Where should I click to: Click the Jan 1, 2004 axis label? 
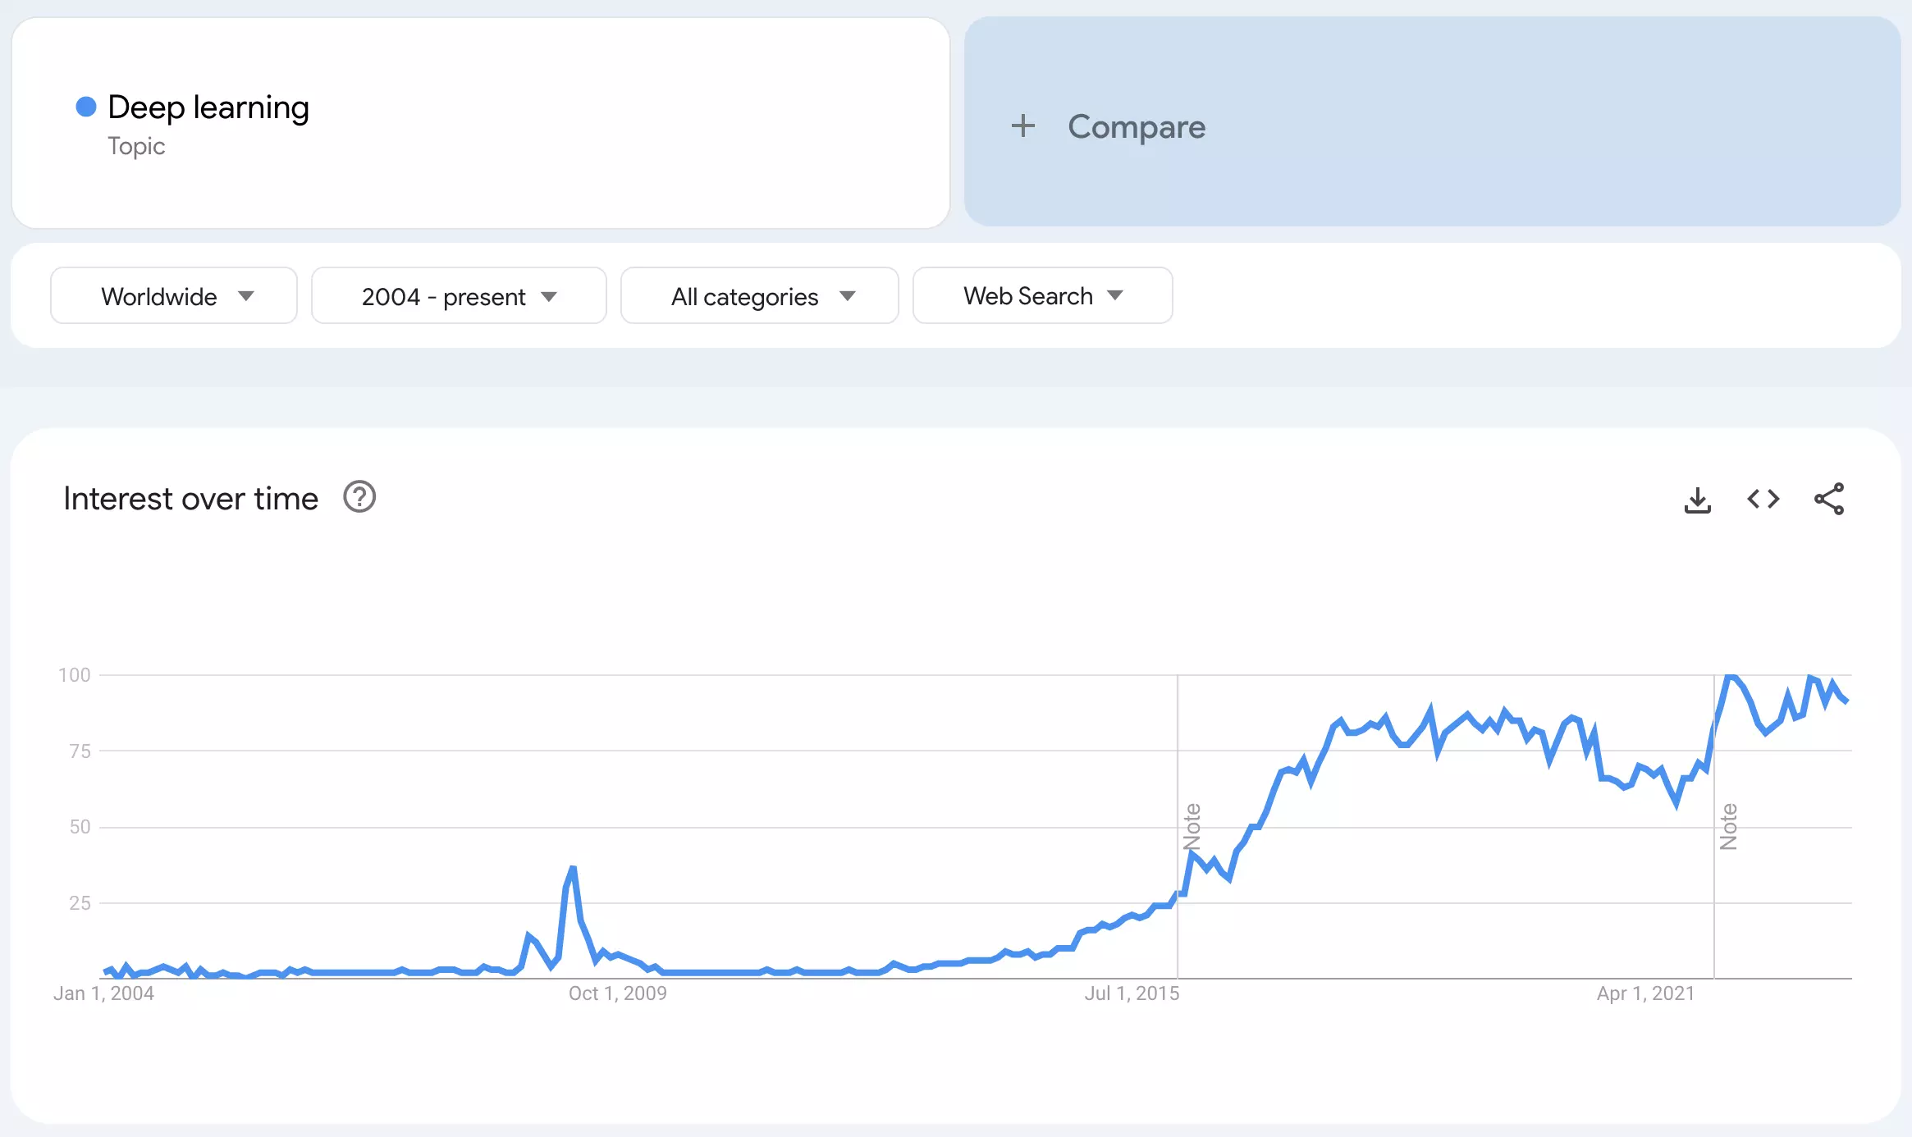[x=103, y=993]
